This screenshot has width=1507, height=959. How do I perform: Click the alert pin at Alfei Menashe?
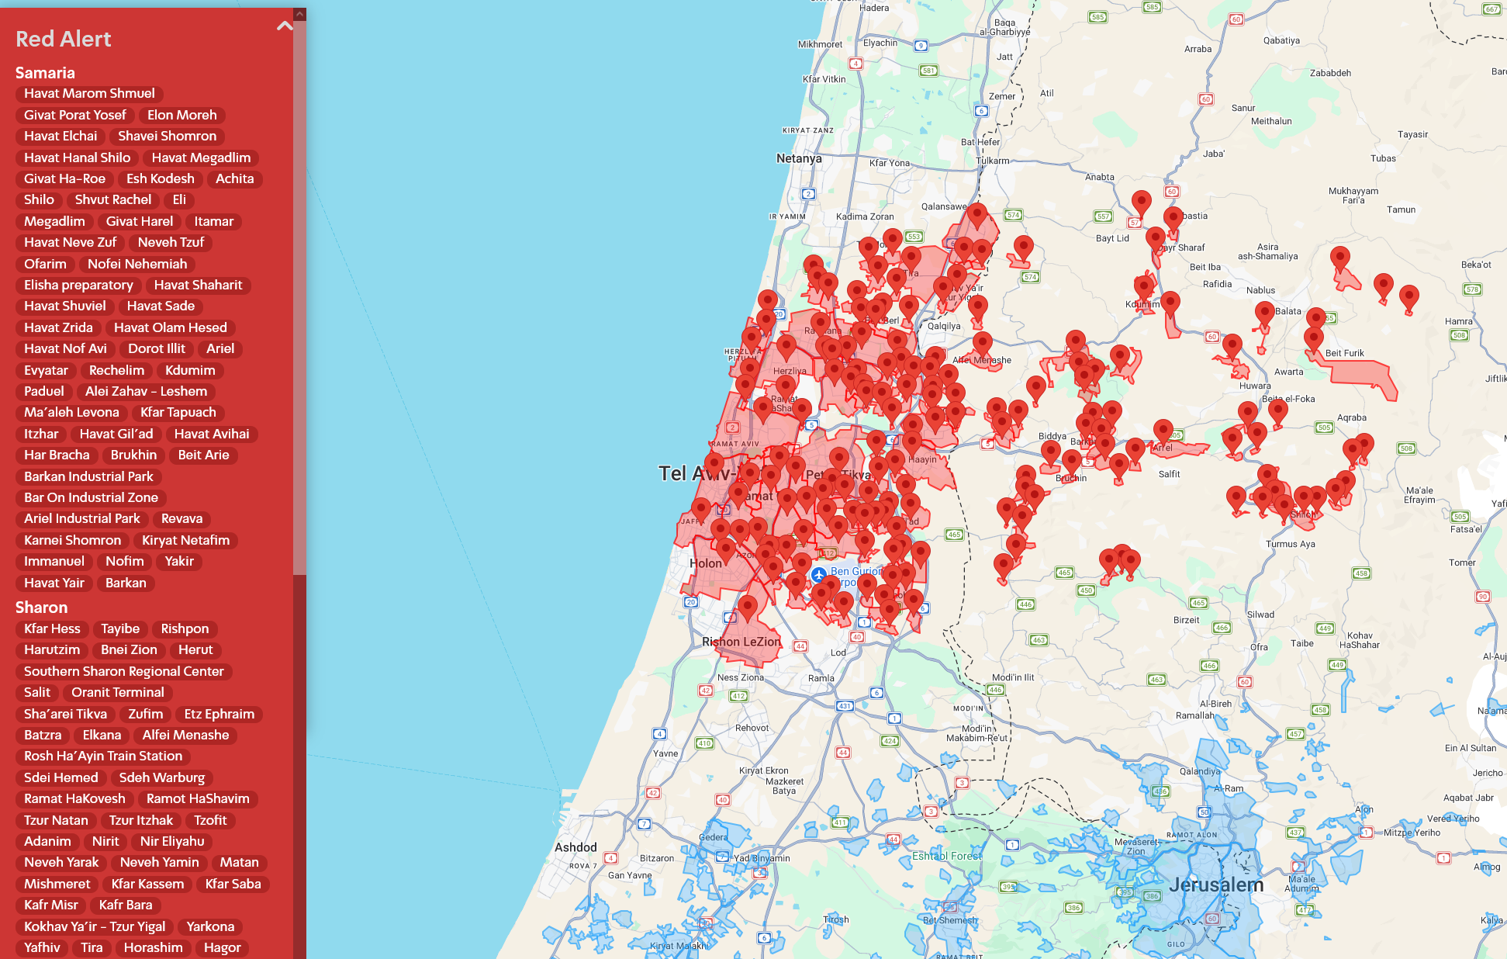982,342
